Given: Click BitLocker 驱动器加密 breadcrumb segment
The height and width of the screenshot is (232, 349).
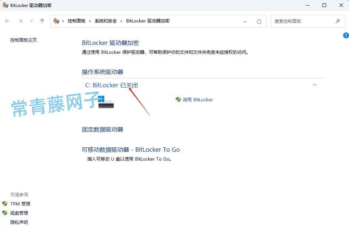Looking at the screenshot, I should tap(148, 21).
